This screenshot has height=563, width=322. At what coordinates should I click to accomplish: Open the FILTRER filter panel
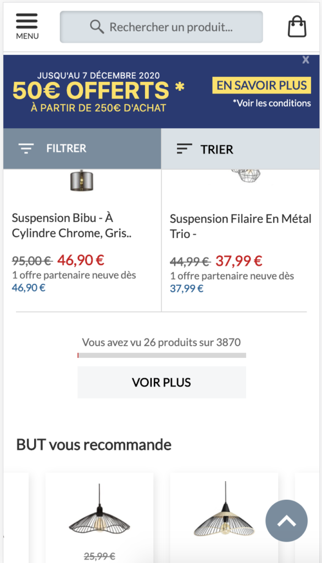82,148
